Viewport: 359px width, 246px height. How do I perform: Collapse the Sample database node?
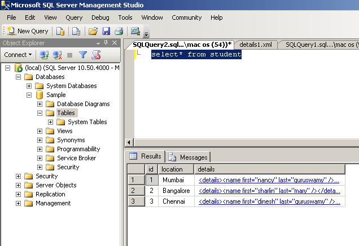coord(29,95)
